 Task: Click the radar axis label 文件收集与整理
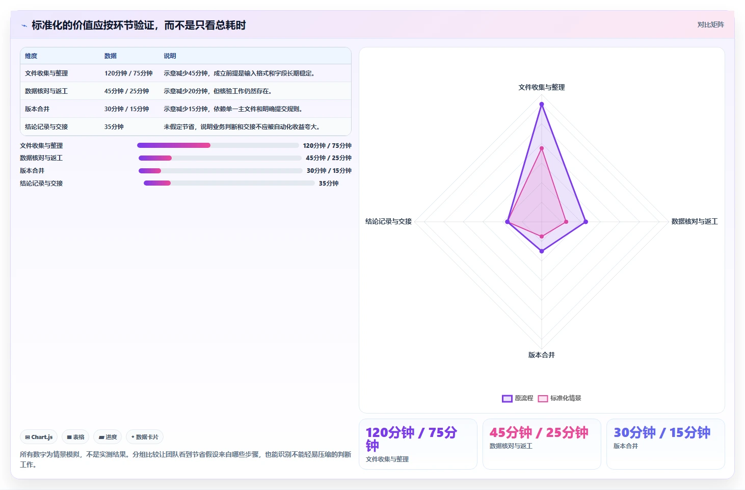click(x=542, y=87)
